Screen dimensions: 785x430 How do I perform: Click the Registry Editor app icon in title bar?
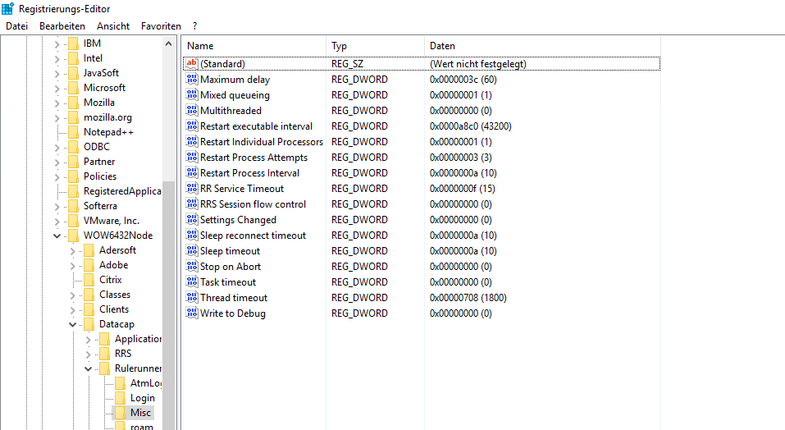7,8
